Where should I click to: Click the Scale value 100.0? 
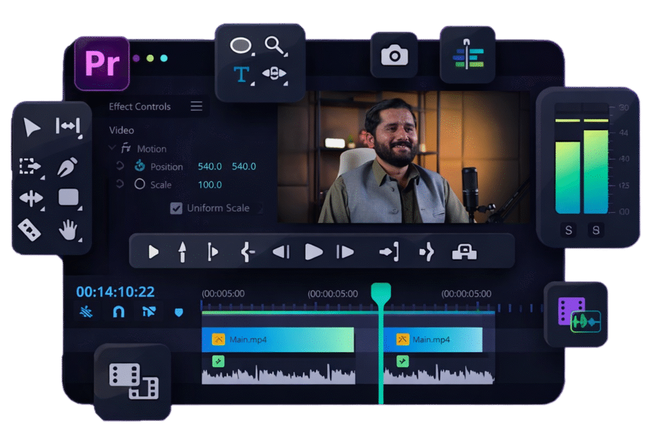(210, 185)
